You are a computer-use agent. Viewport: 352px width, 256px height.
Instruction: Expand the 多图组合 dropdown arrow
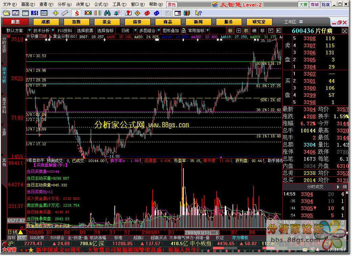[x=158, y=30]
